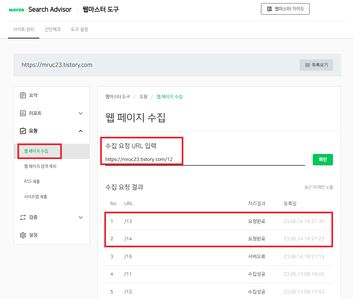Screen dimensions: 353x299
Task: Click URL /15 in row 3
Action: [128, 256]
